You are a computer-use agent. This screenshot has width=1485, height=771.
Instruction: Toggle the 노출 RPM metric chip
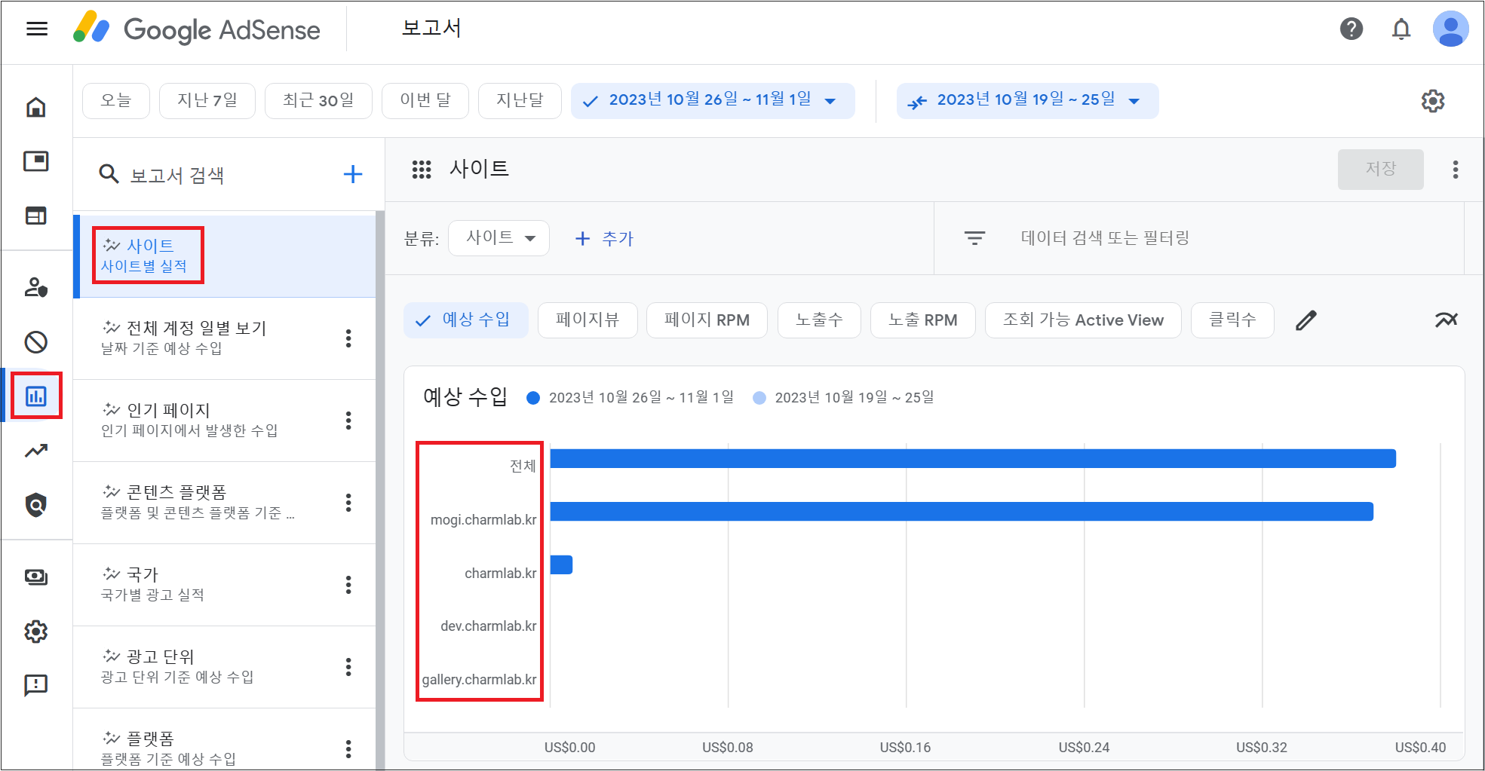(x=923, y=320)
